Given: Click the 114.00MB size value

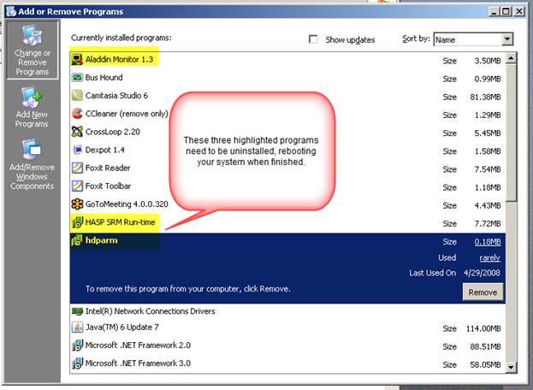Looking at the screenshot, I should [x=483, y=329].
